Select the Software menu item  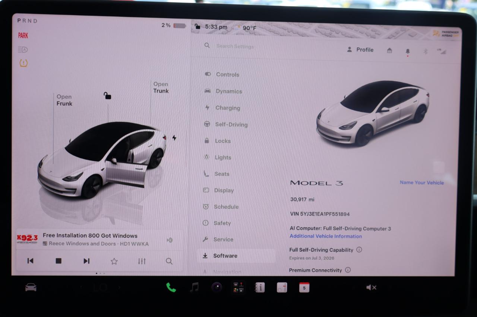point(236,256)
